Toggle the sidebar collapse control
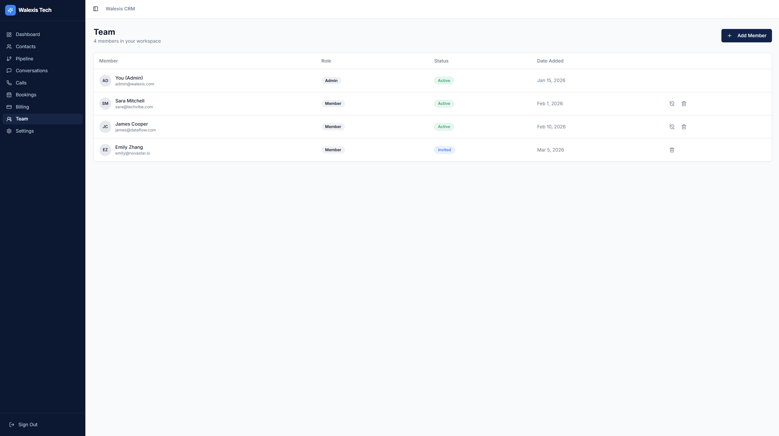779x436 pixels. pos(96,9)
